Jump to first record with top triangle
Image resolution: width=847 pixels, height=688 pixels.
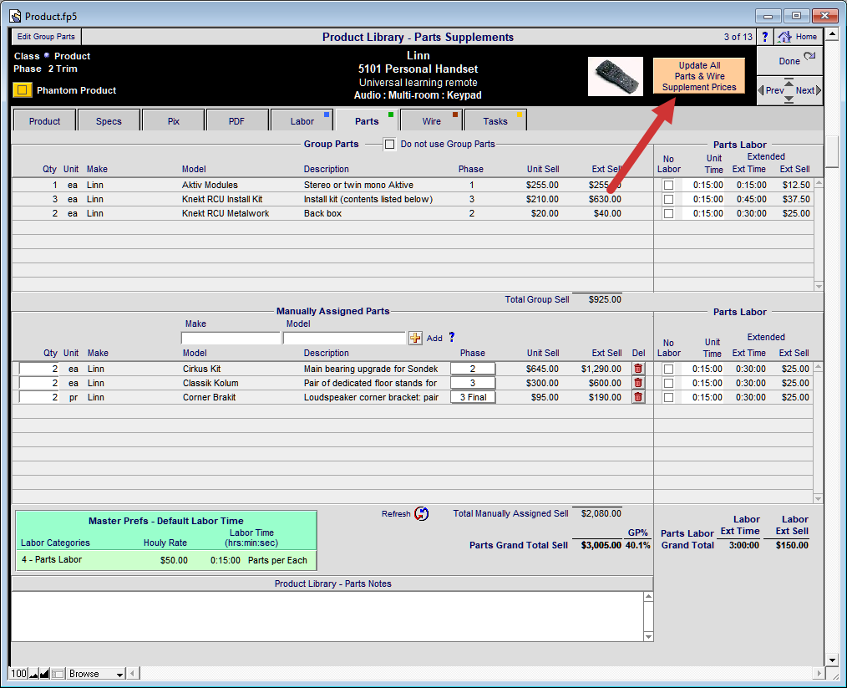(x=789, y=82)
